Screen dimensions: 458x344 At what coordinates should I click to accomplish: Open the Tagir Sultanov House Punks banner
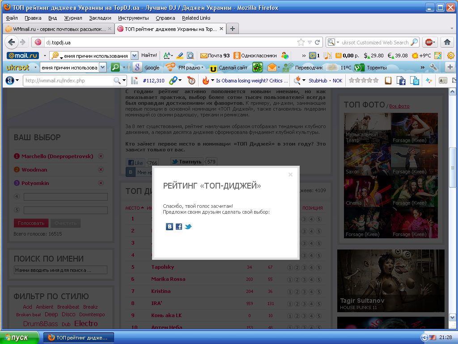(x=391, y=281)
